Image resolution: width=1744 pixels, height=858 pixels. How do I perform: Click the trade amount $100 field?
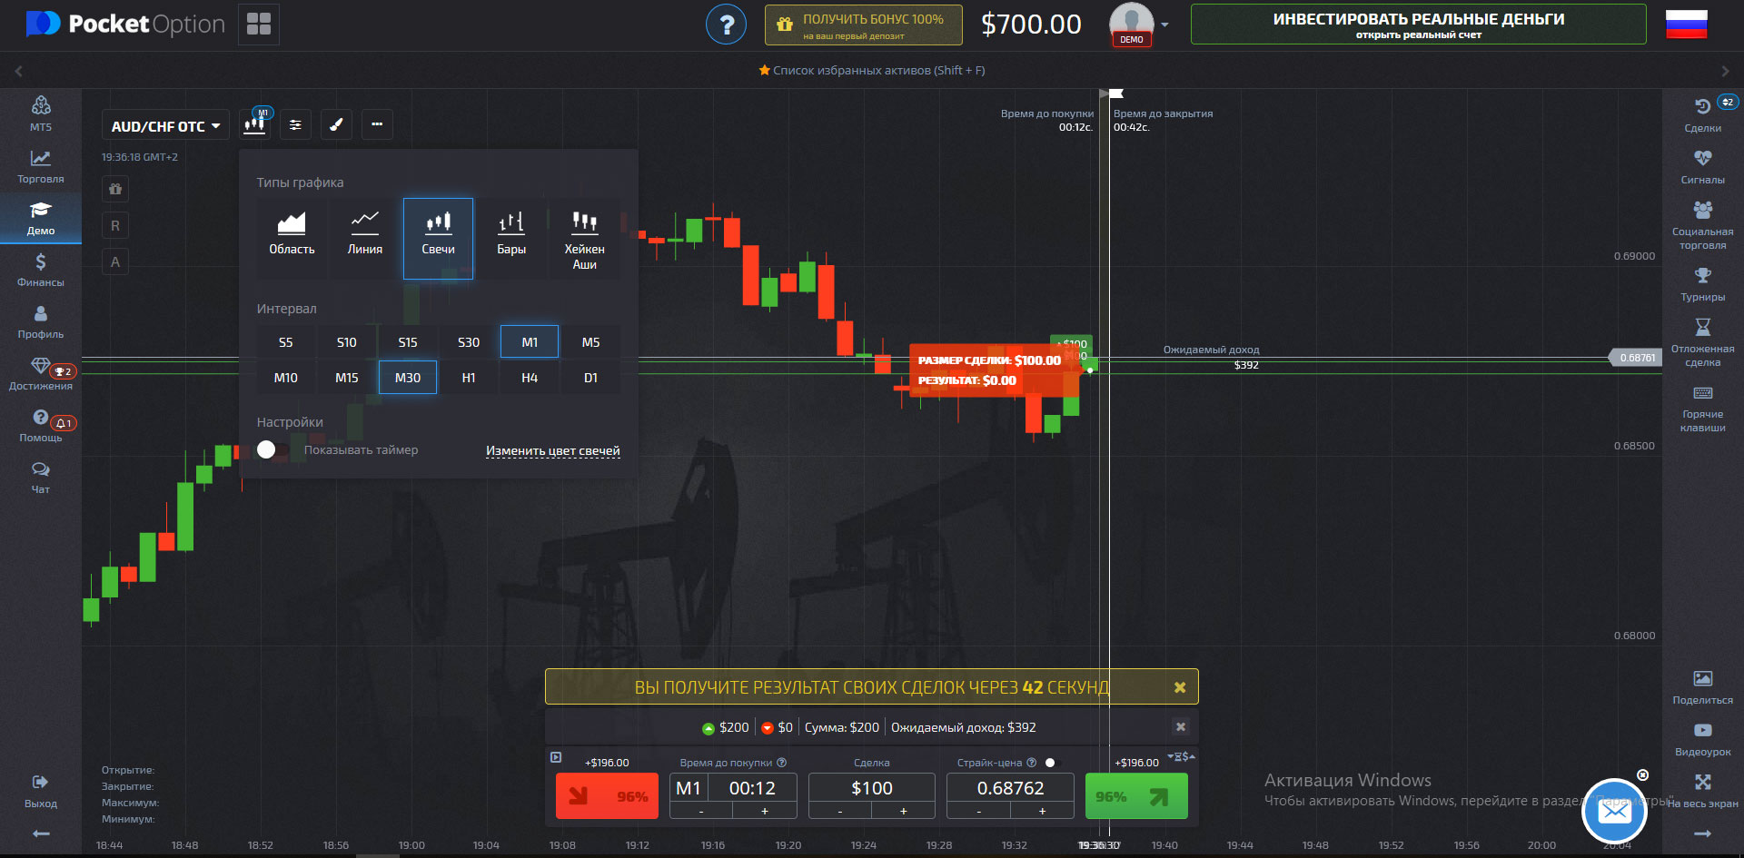point(871,788)
